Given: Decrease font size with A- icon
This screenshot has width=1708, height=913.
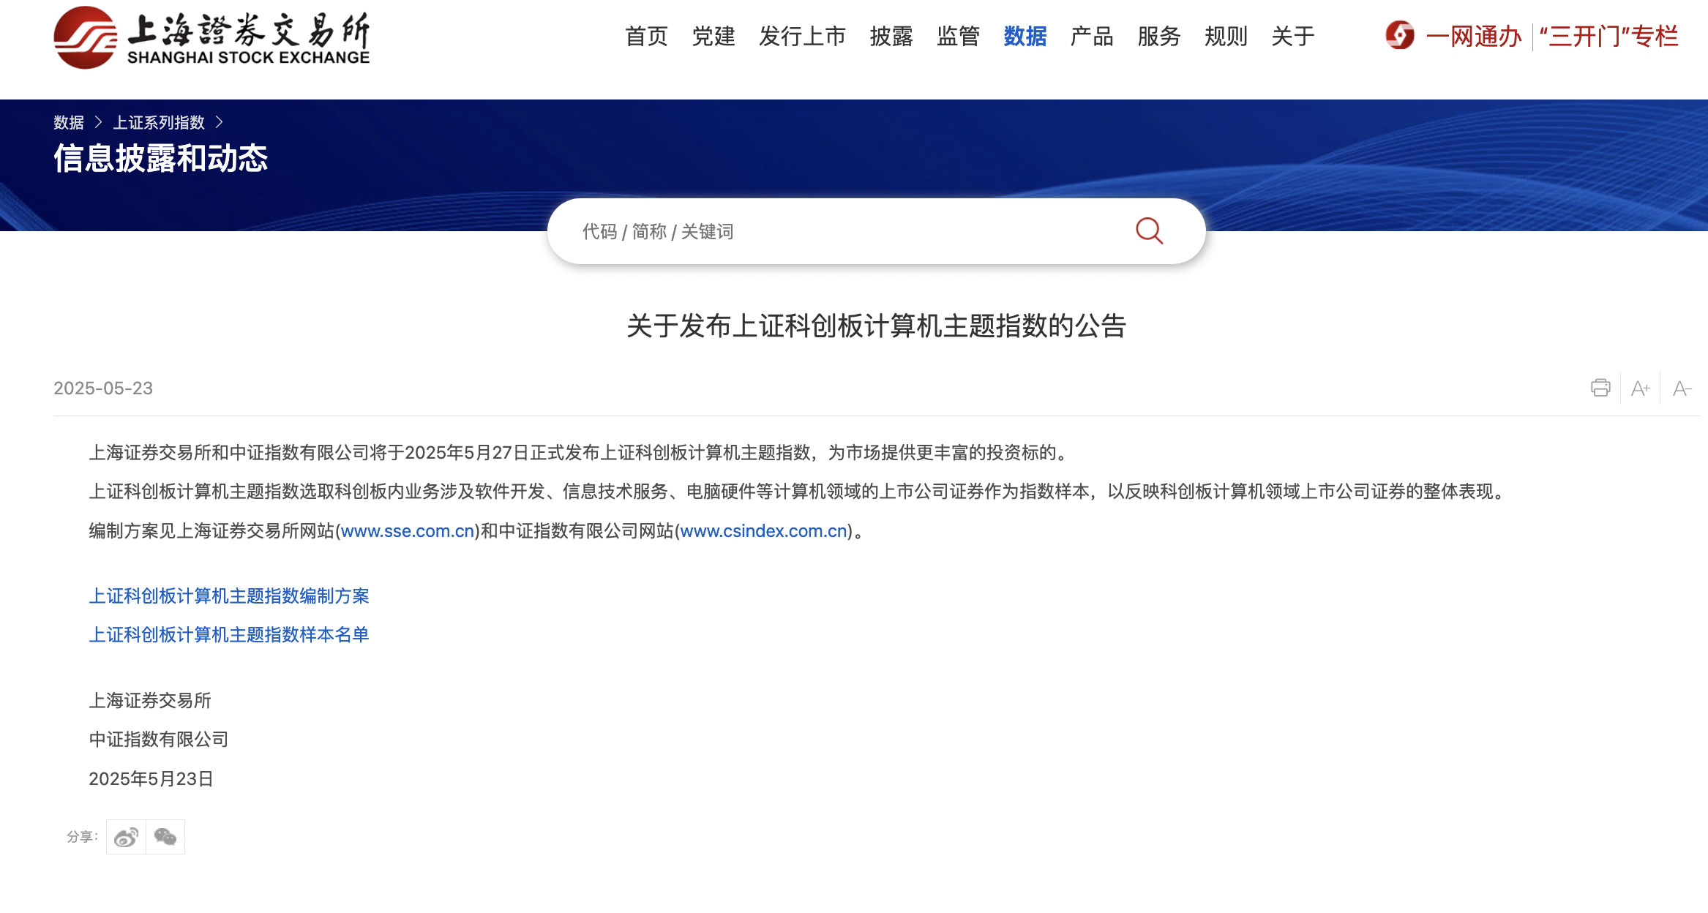Looking at the screenshot, I should [x=1682, y=388].
